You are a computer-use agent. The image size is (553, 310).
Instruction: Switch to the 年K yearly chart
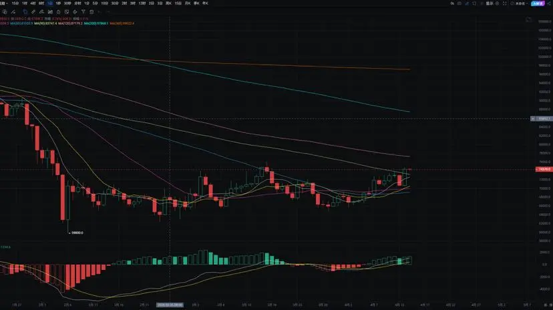point(205,3)
